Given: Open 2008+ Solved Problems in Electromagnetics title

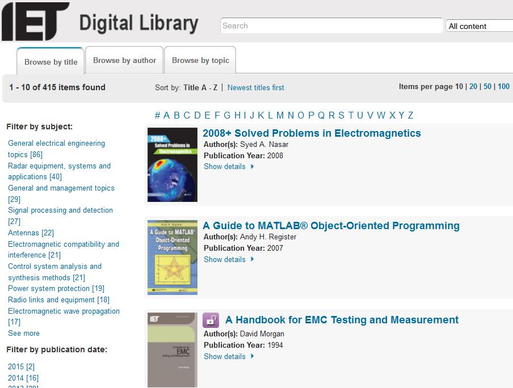Looking at the screenshot, I should click(312, 133).
